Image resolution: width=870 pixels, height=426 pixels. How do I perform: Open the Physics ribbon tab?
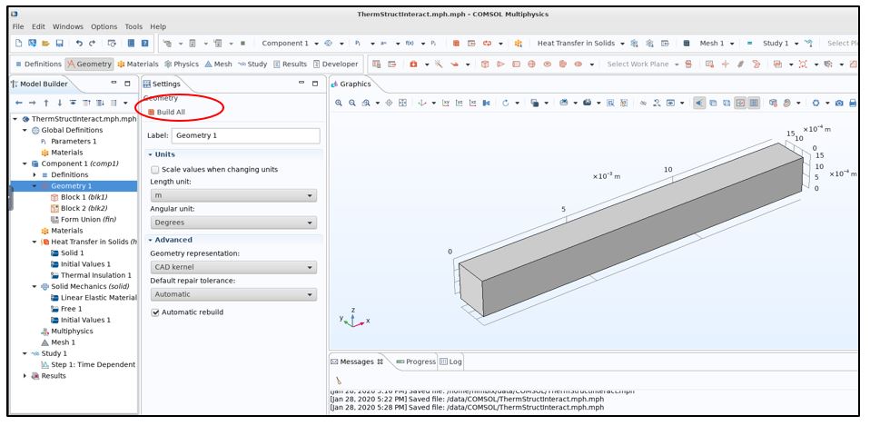click(182, 64)
